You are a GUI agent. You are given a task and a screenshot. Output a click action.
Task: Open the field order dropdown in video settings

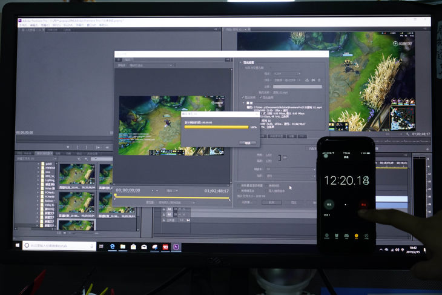point(291,176)
